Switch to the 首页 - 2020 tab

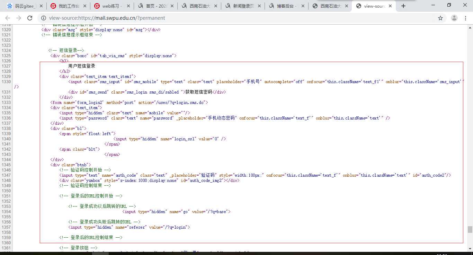155,6
